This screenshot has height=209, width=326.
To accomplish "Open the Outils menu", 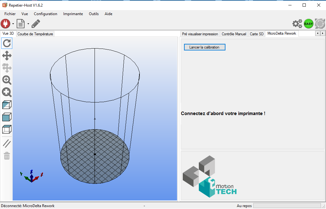I will [94, 14].
